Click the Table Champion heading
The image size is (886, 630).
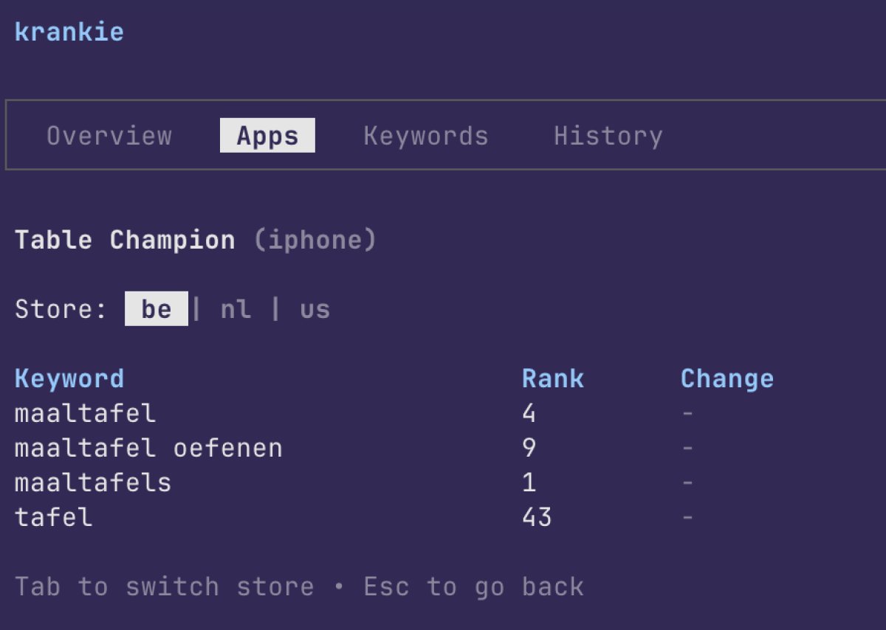(x=123, y=238)
